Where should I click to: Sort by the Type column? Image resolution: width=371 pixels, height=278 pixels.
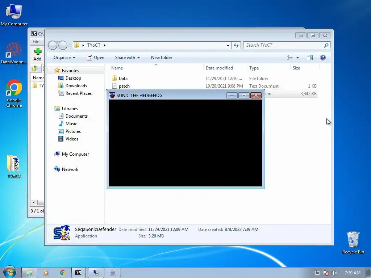point(268,68)
